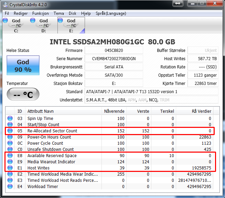This screenshot has height=198, width=225.
Task: Click the status orb for Media Wearout Indicator
Action: pyautogui.click(x=10, y=162)
